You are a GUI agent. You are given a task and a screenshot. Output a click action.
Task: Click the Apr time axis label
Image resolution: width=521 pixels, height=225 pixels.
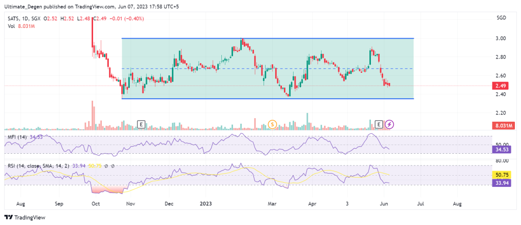coord(312,203)
